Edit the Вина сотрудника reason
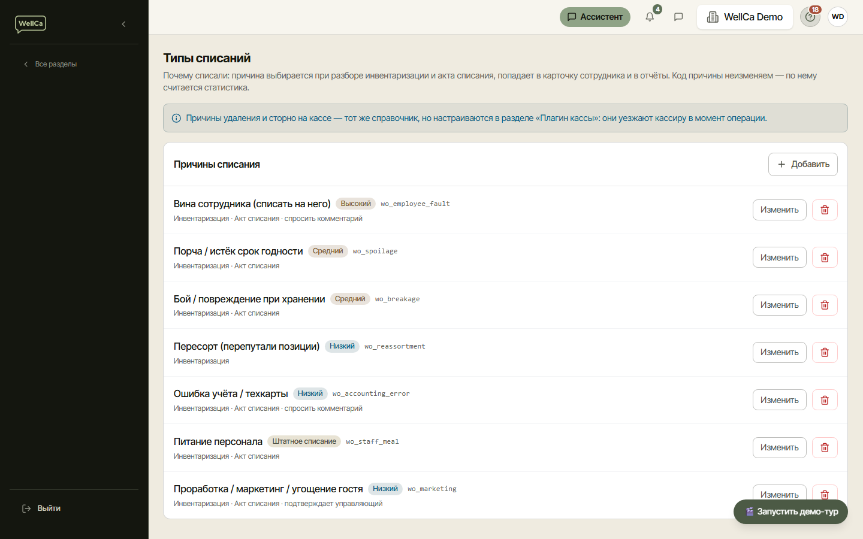Image resolution: width=863 pixels, height=539 pixels. point(780,210)
